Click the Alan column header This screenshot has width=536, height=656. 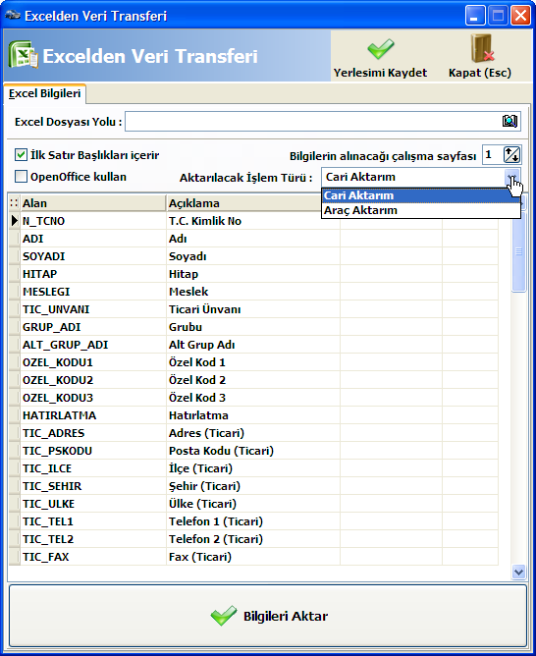coord(93,203)
